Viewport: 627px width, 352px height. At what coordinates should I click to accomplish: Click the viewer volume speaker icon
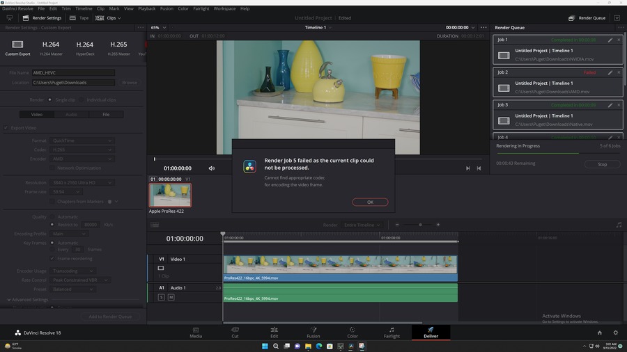coord(212,168)
